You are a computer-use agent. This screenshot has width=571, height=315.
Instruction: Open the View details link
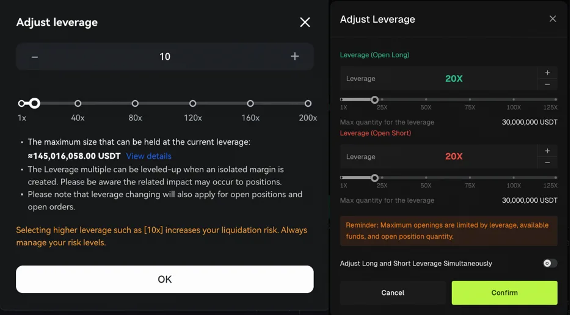[148, 156]
